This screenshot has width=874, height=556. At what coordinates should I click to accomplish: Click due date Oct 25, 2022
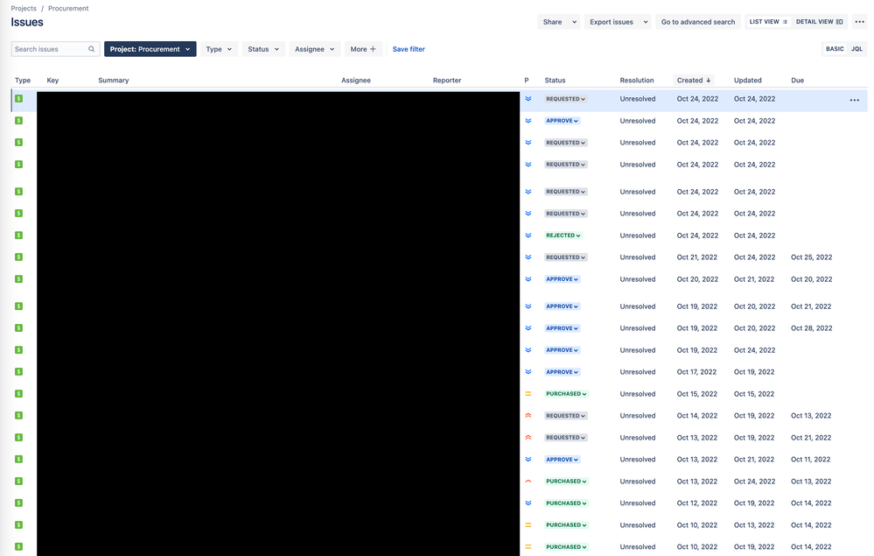811,257
